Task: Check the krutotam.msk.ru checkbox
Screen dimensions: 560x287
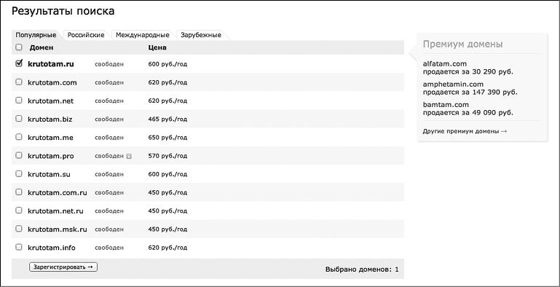Action: (x=19, y=229)
